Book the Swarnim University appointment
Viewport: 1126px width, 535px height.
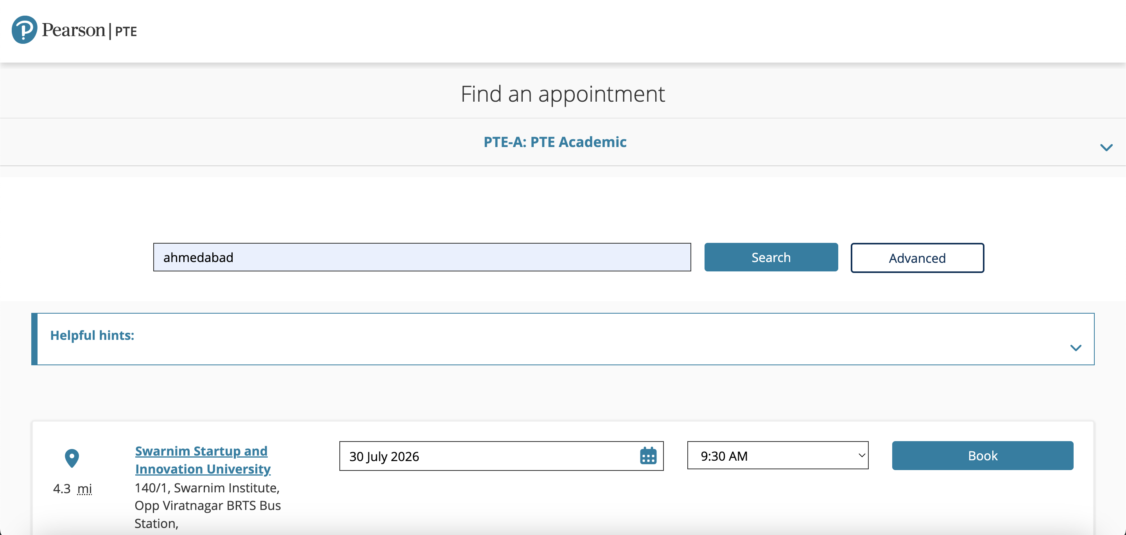(x=982, y=456)
